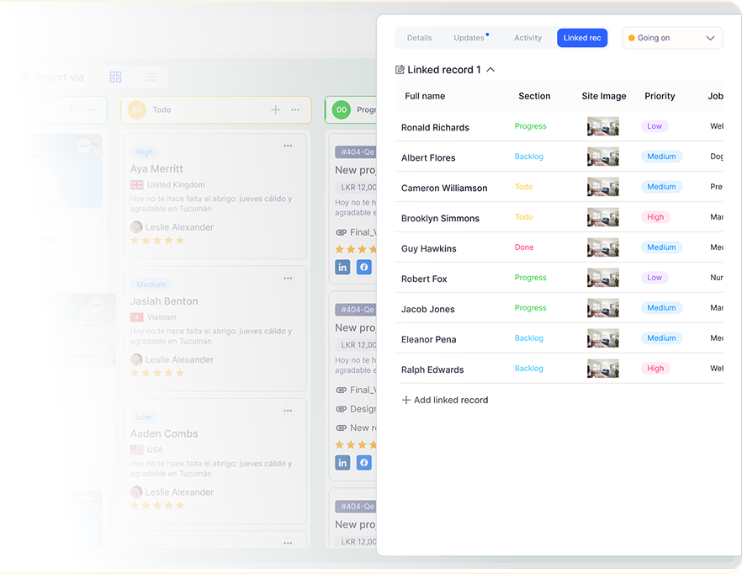The image size is (742, 574).
Task: Open the Going on status dropdown
Action: tap(672, 38)
